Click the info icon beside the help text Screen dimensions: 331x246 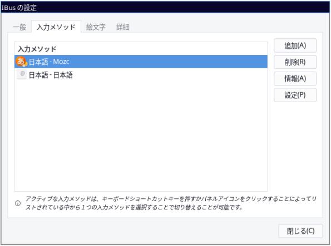pos(18,203)
